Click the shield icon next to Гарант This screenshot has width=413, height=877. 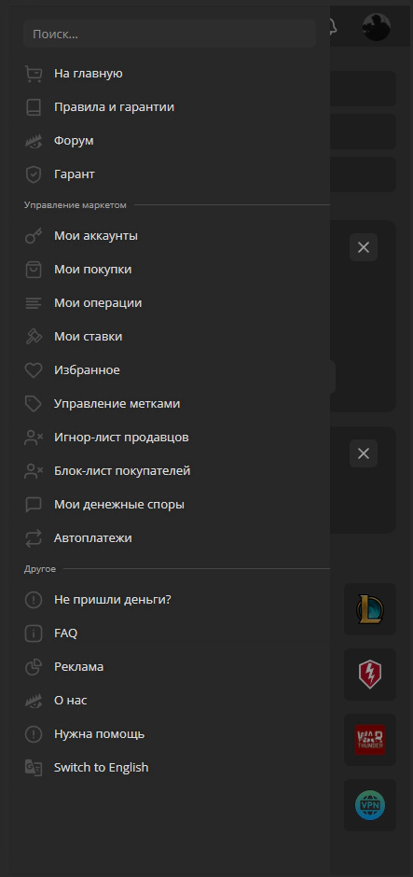(x=34, y=174)
